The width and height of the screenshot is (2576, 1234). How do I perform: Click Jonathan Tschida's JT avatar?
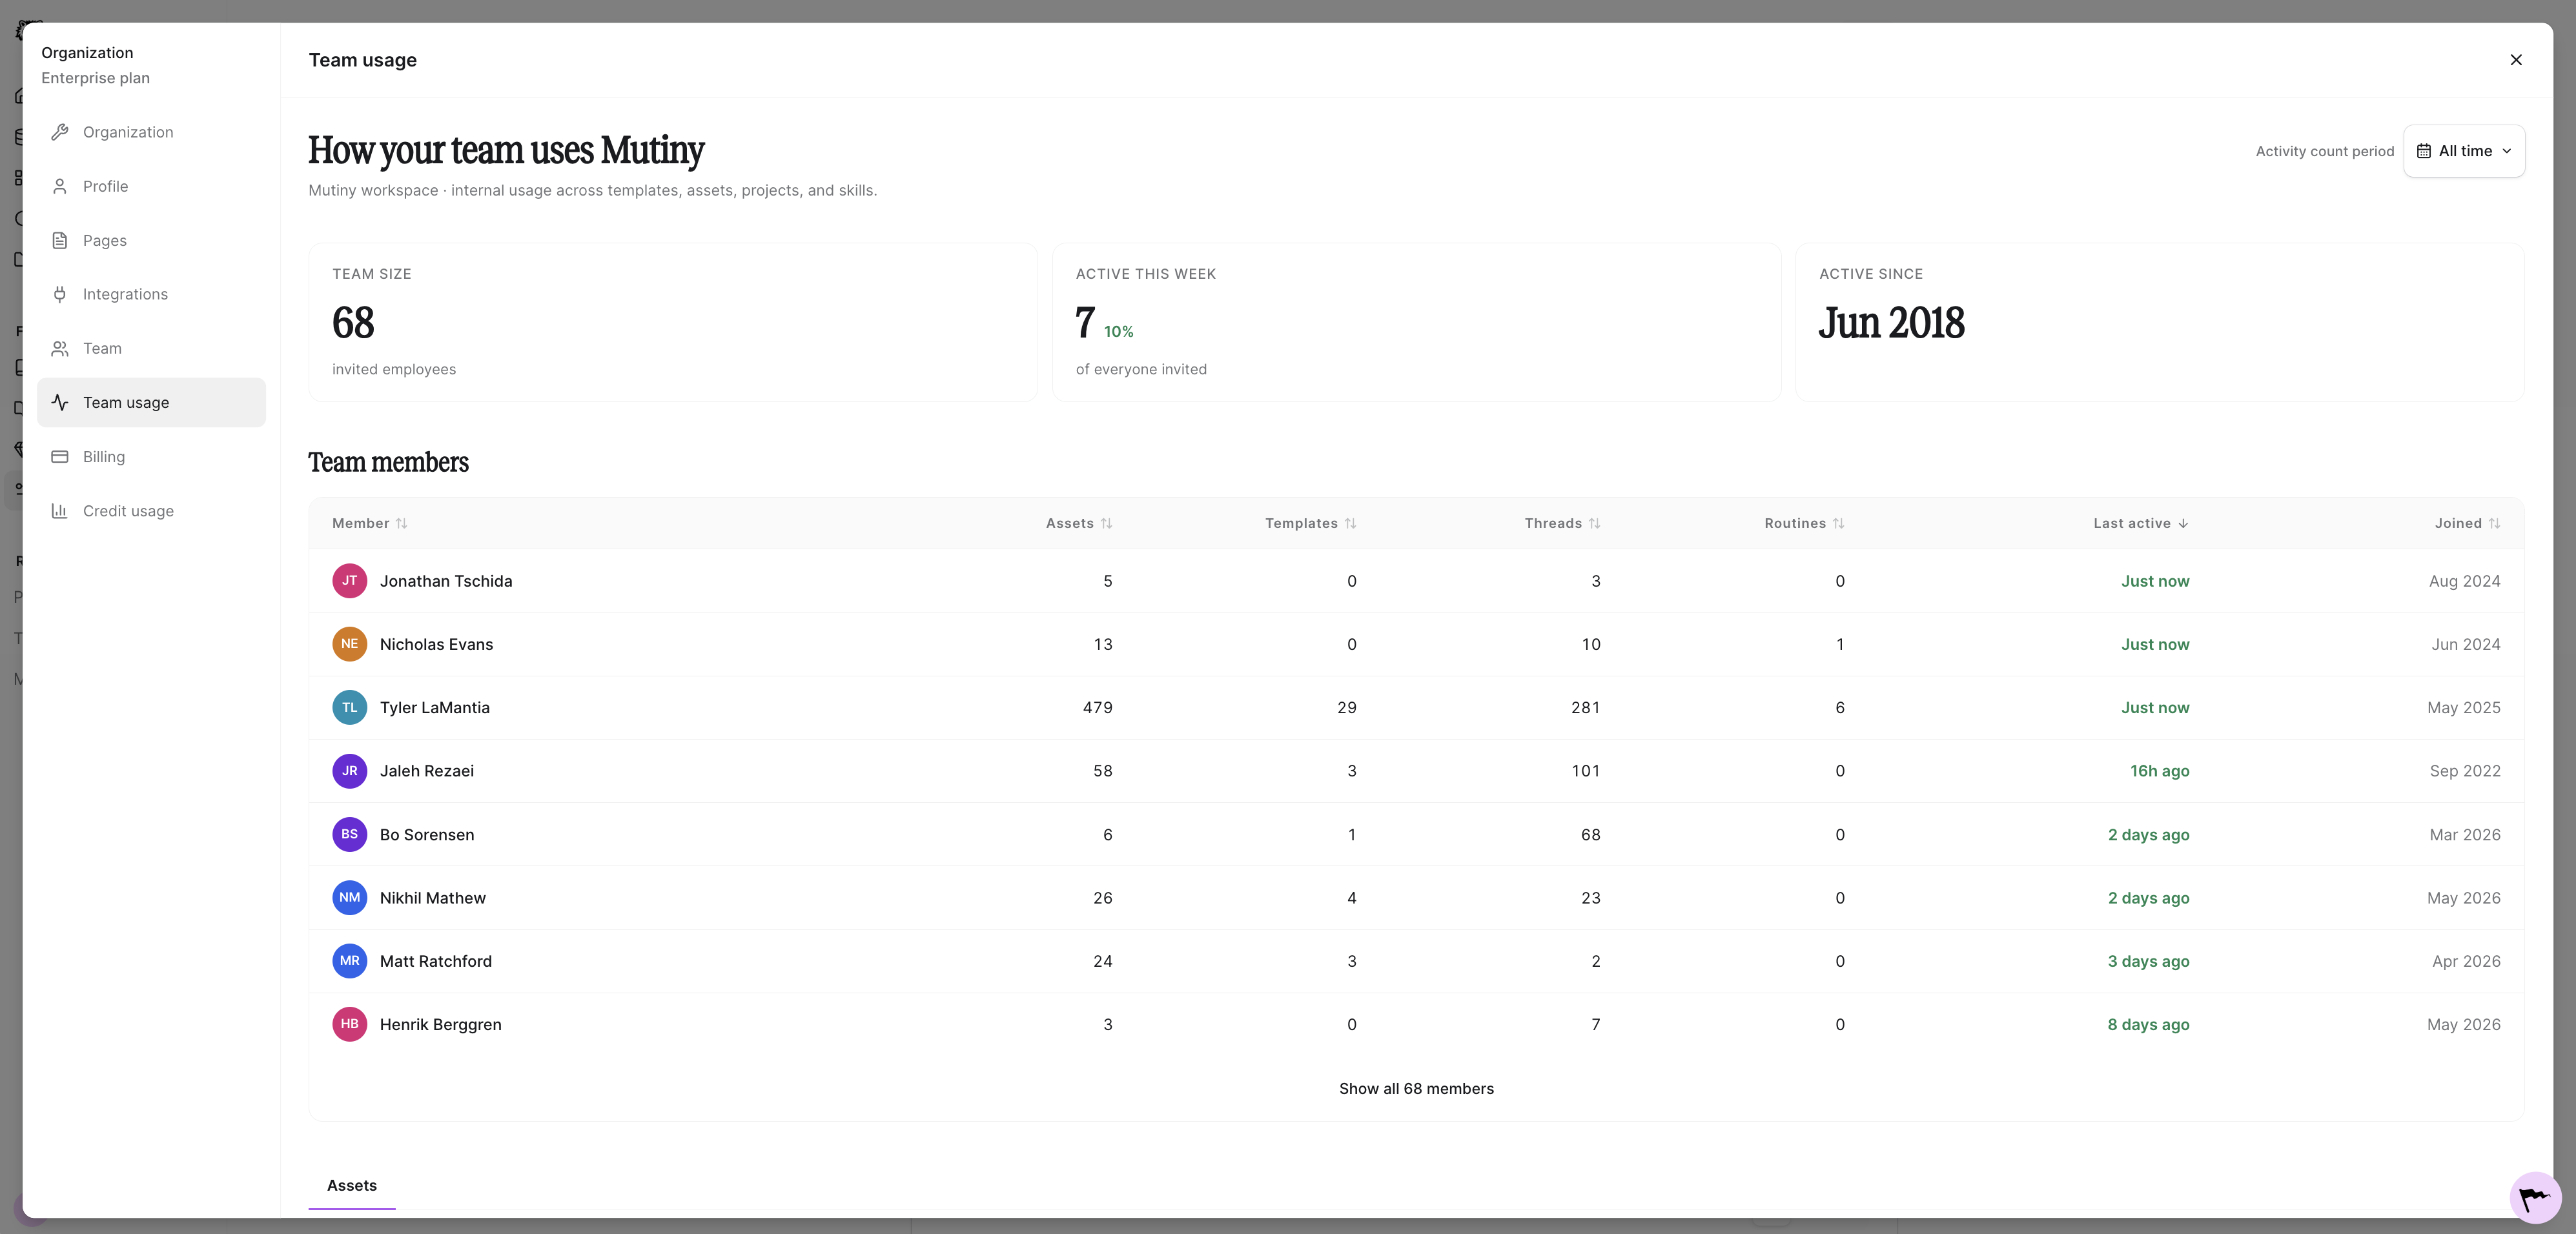[x=349, y=581]
